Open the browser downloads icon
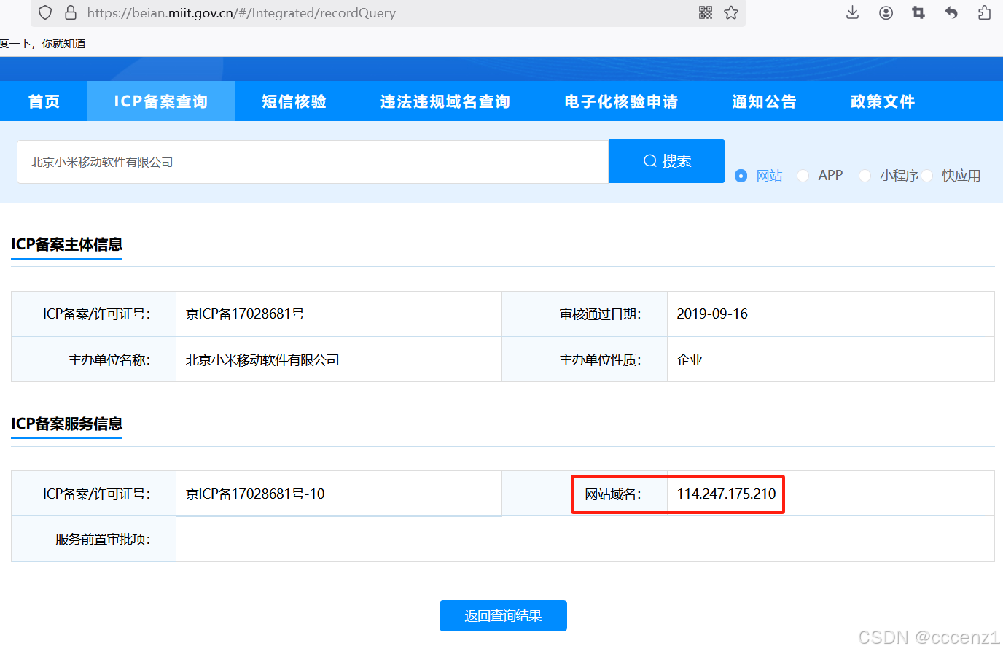This screenshot has width=1003, height=654. 852,12
